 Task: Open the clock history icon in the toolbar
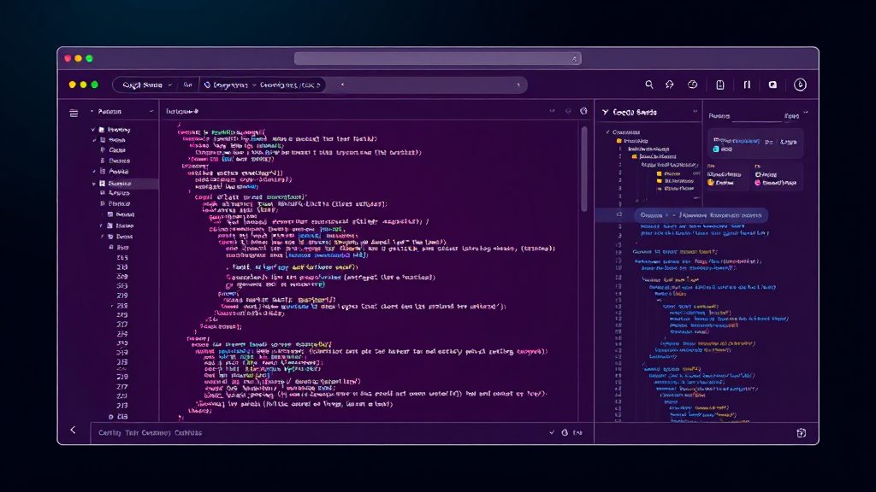pos(693,85)
